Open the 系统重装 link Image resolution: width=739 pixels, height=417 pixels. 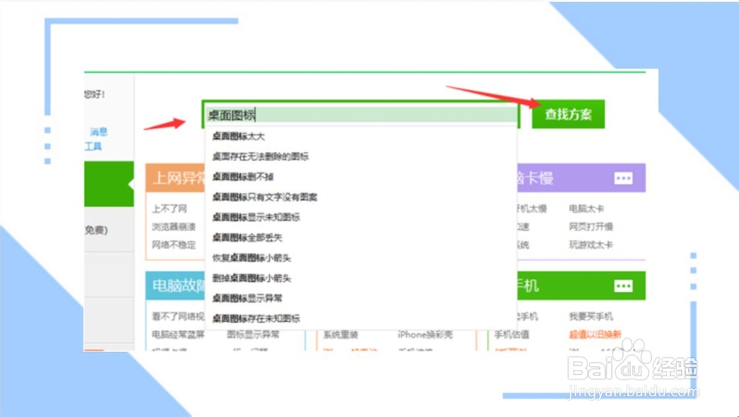pyautogui.click(x=340, y=334)
